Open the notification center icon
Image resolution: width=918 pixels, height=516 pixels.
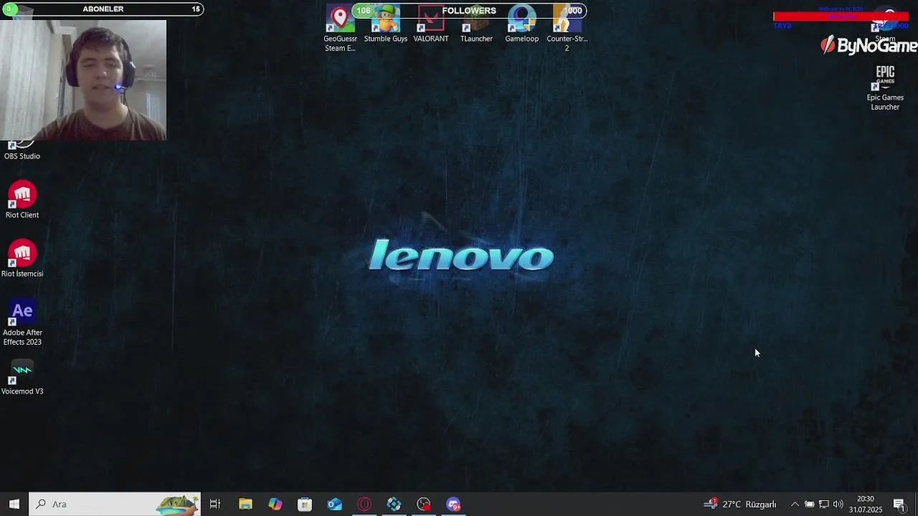(899, 504)
